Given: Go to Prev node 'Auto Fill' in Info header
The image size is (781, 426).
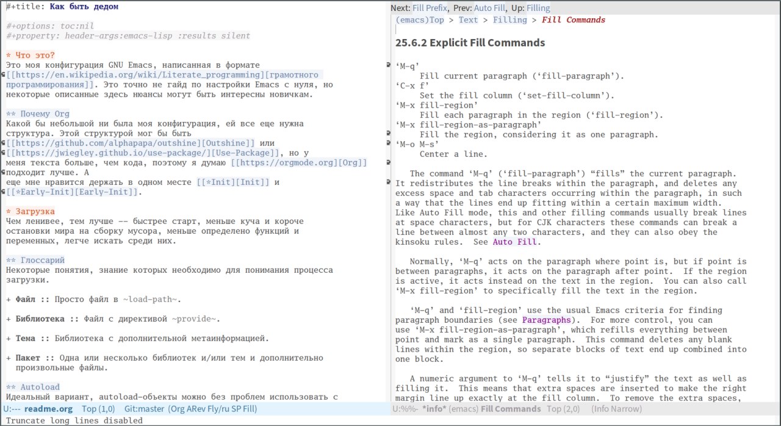Looking at the screenshot, I should point(489,8).
